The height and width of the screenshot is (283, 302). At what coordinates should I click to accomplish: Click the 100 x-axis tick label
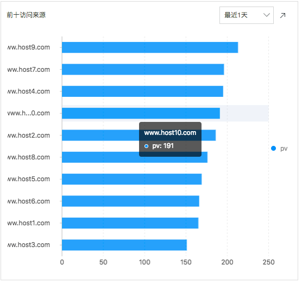(x=144, y=262)
